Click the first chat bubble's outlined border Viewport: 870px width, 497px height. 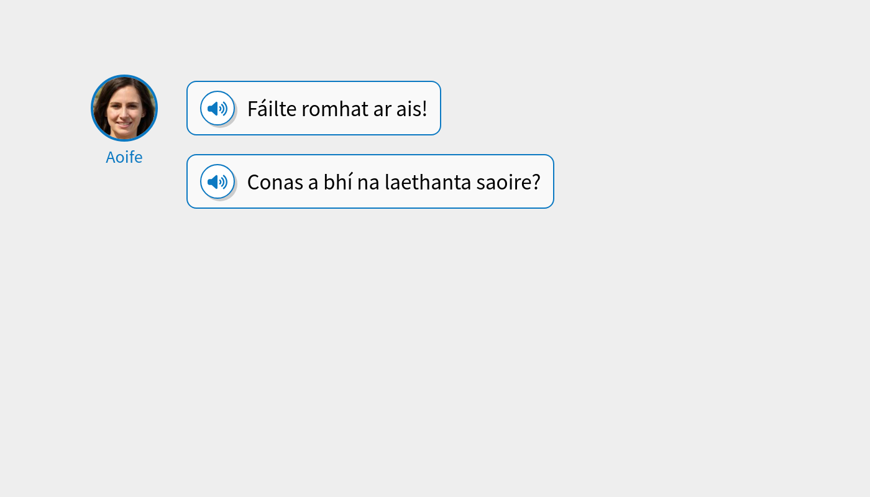point(313,83)
